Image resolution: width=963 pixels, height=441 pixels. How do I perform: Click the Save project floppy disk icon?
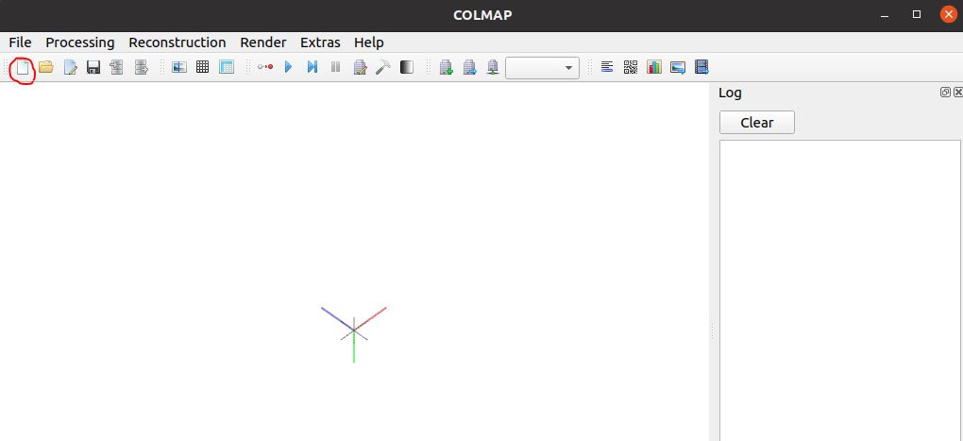pyautogui.click(x=93, y=68)
